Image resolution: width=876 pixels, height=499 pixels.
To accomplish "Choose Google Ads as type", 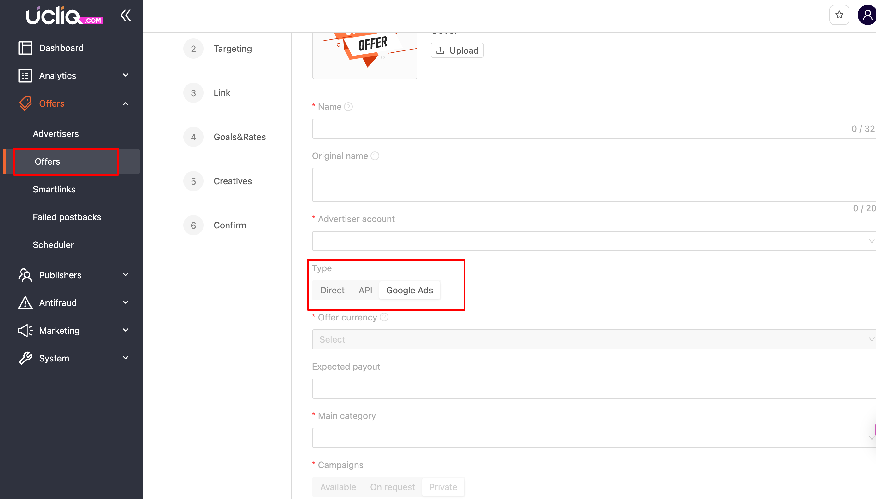I will tap(409, 290).
